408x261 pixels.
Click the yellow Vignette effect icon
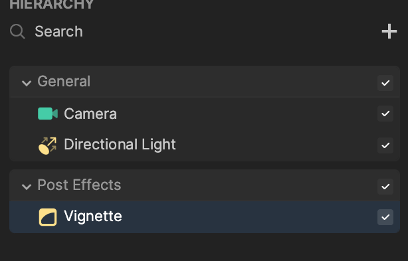[x=48, y=217]
